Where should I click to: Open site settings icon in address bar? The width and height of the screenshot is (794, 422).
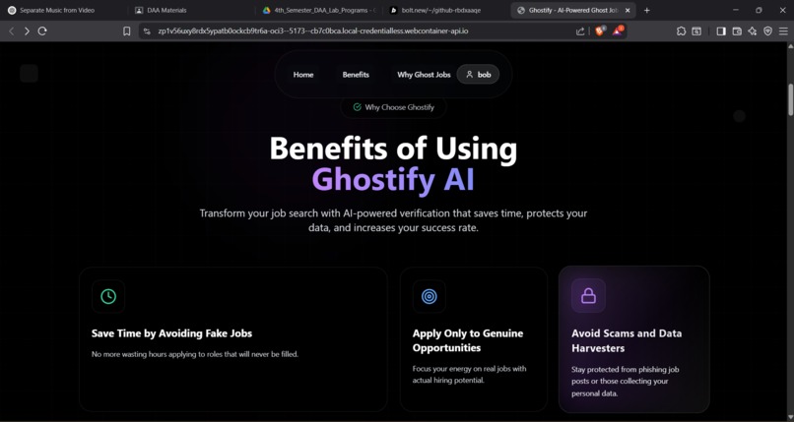click(147, 30)
